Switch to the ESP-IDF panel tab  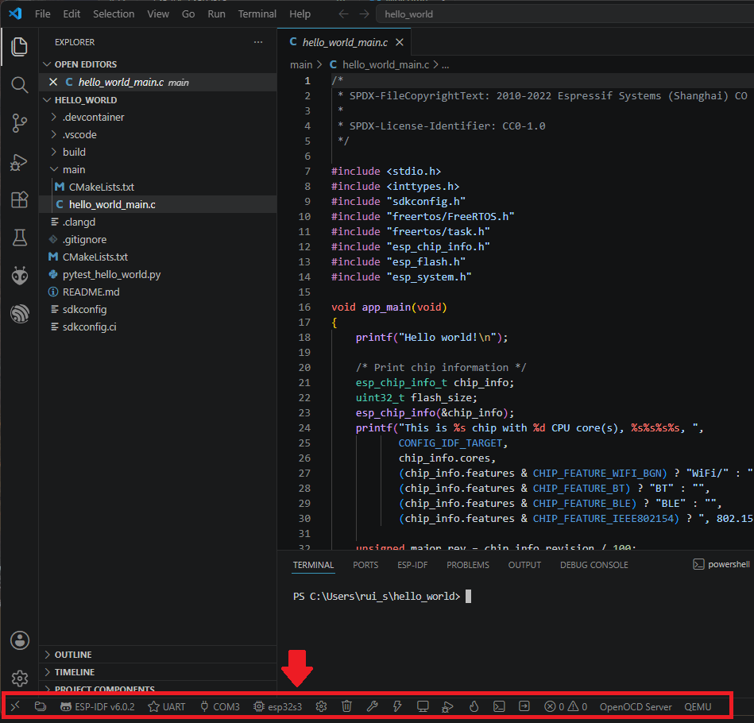point(412,565)
